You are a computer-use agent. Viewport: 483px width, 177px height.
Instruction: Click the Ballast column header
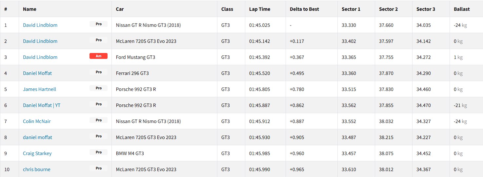(x=462, y=9)
